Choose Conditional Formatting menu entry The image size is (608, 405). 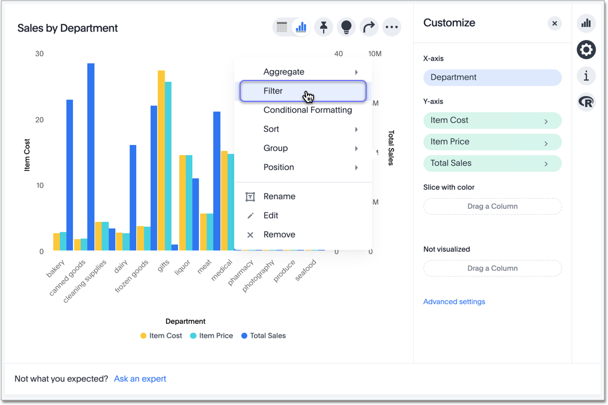(x=307, y=110)
